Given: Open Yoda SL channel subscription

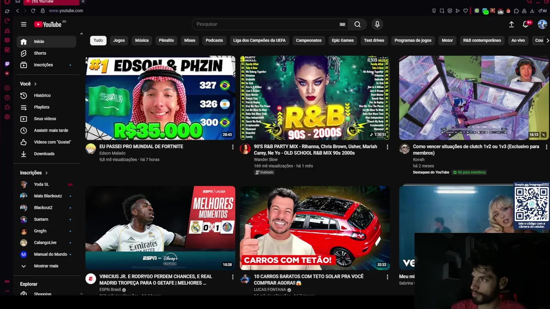Looking at the screenshot, I should tap(46, 185).
